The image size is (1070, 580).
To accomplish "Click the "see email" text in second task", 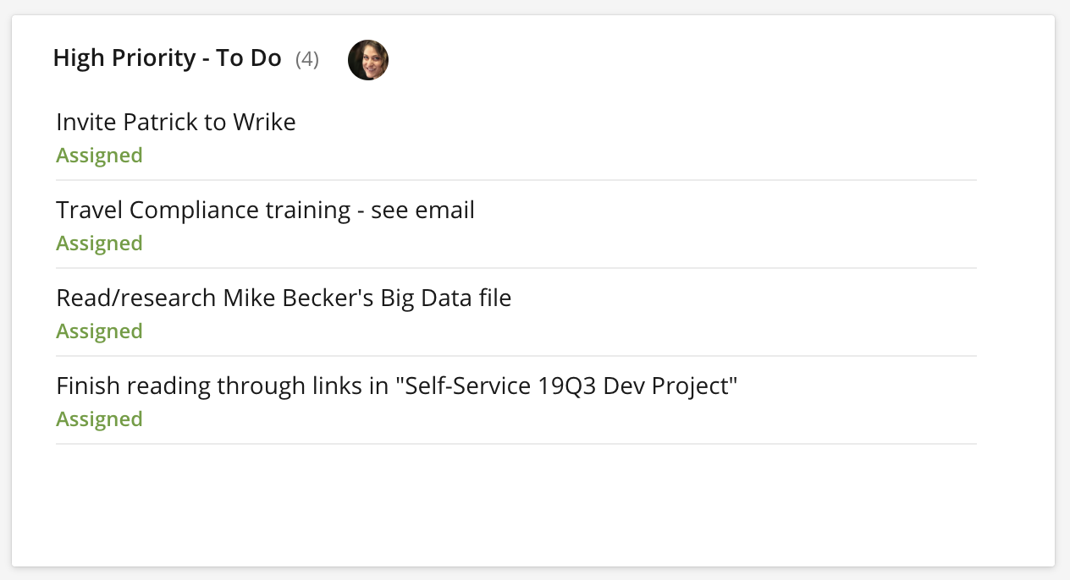I will click(x=422, y=211).
